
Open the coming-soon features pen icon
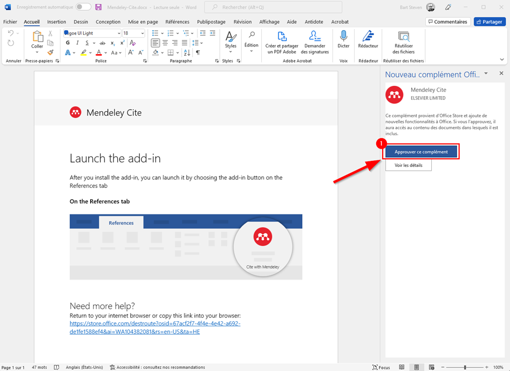click(x=448, y=7)
